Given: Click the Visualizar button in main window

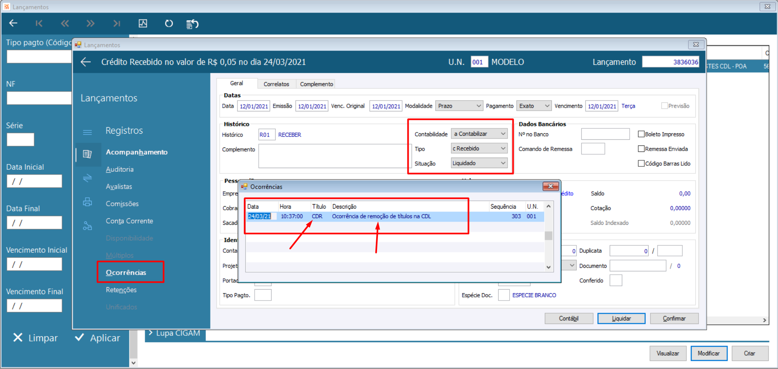Looking at the screenshot, I should coord(668,353).
